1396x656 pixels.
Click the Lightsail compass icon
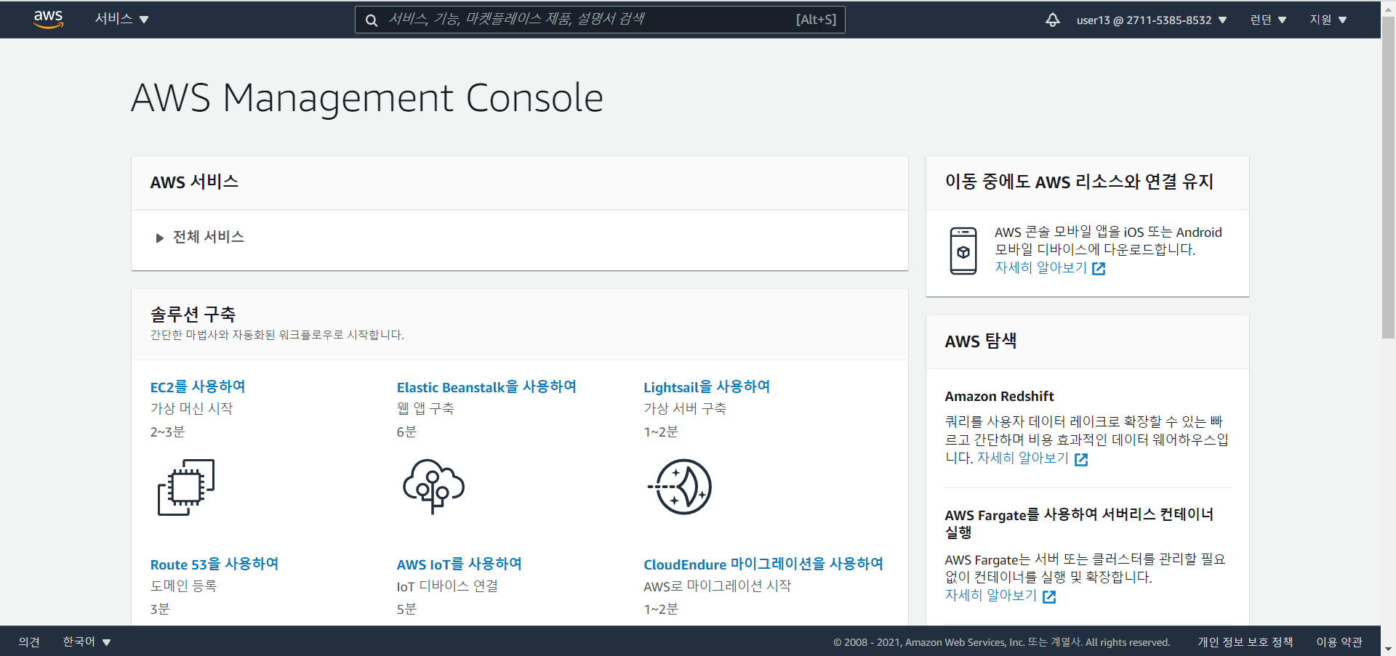point(680,487)
